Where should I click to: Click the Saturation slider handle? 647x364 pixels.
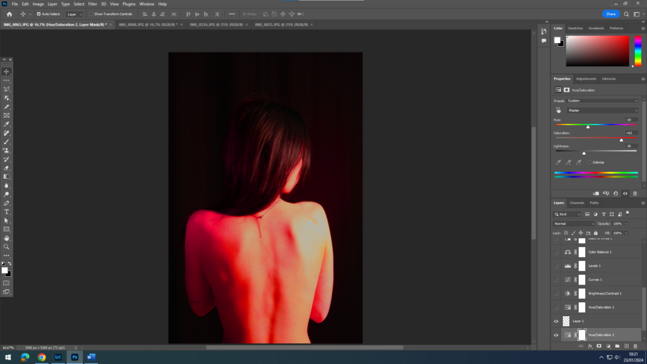pyautogui.click(x=622, y=140)
